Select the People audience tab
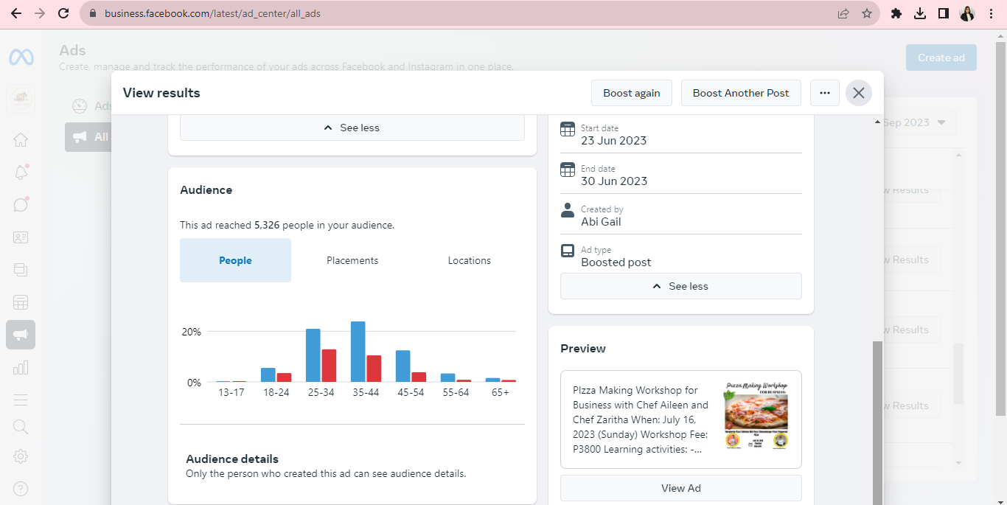The width and height of the screenshot is (1007, 505). tap(235, 260)
